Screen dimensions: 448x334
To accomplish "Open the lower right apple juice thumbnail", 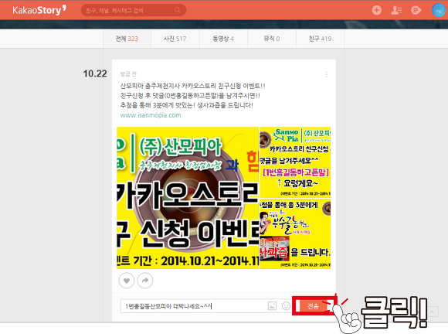I will pos(295,233).
